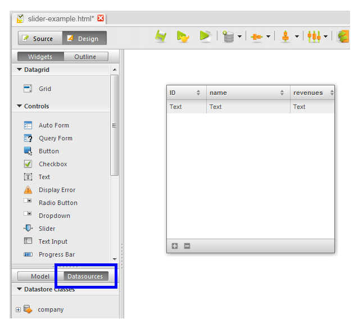Click the vertical align orange icon
The width and height of the screenshot is (363, 333).
tap(285, 37)
